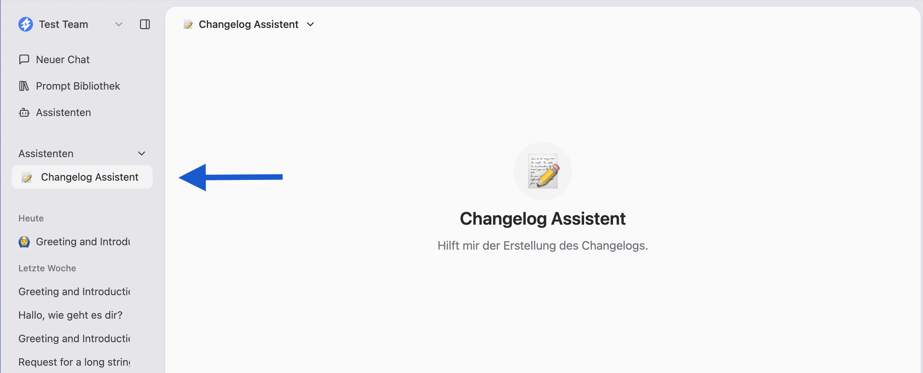Open the Test Team workspace dropdown
Viewport: 923px width, 373px height.
pos(118,24)
